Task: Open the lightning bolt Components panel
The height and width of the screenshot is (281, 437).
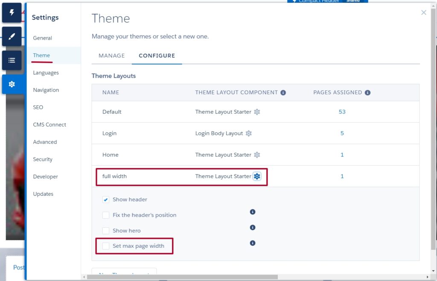Action: point(12,12)
